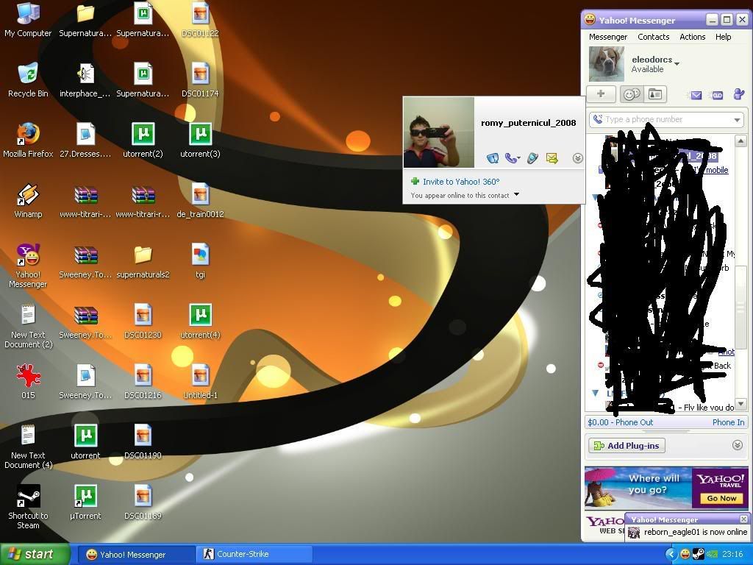Close the reborn_eagle01 online notification popup

click(743, 519)
